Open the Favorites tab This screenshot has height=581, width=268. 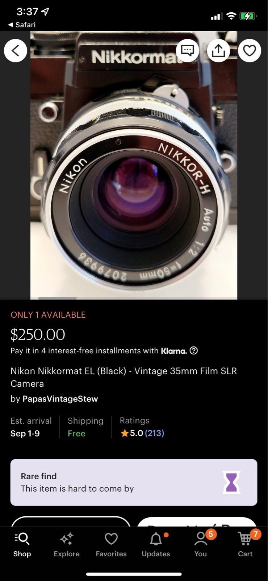click(111, 545)
